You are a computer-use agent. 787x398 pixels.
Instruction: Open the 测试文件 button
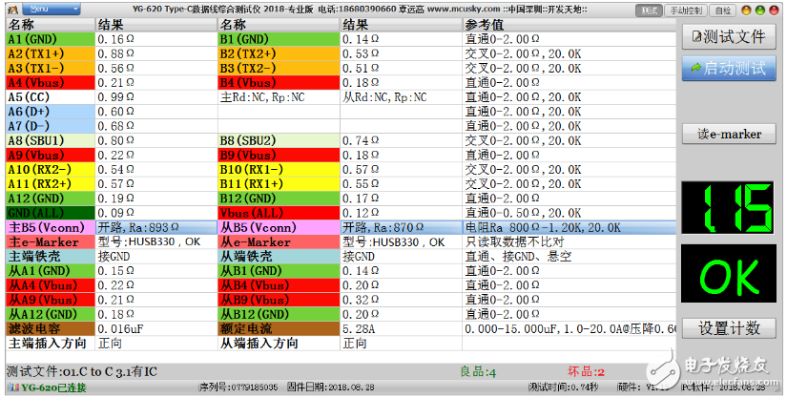pyautogui.click(x=729, y=36)
